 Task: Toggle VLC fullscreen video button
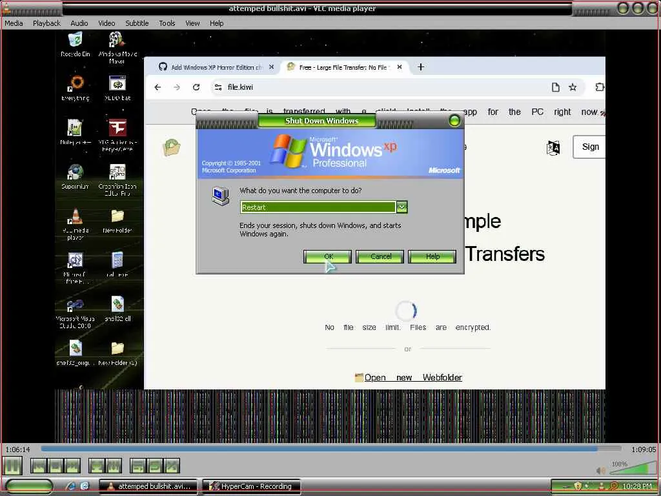coord(97,466)
